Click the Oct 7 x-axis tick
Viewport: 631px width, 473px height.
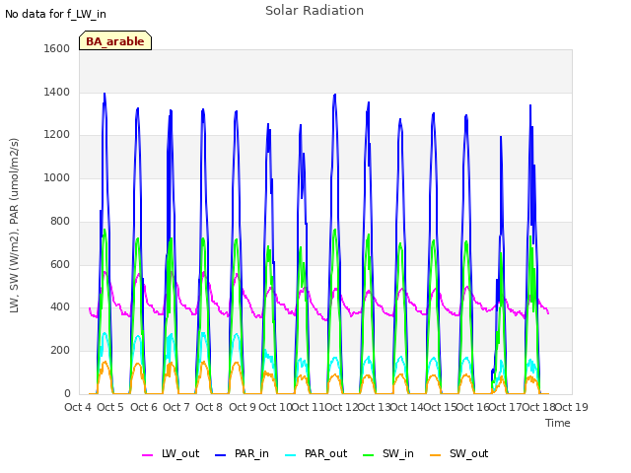click(x=176, y=407)
